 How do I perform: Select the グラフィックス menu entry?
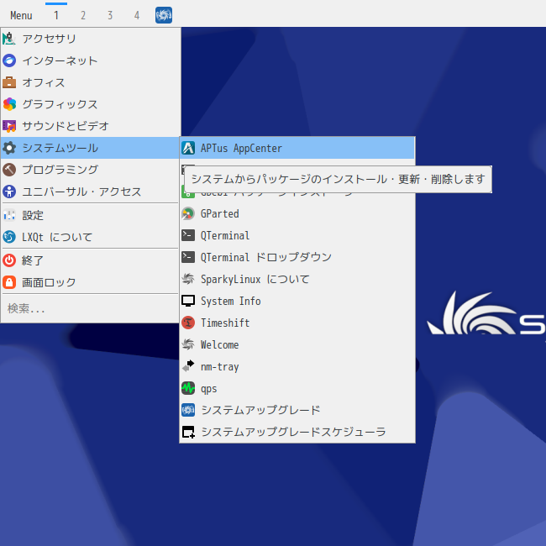click(90, 104)
